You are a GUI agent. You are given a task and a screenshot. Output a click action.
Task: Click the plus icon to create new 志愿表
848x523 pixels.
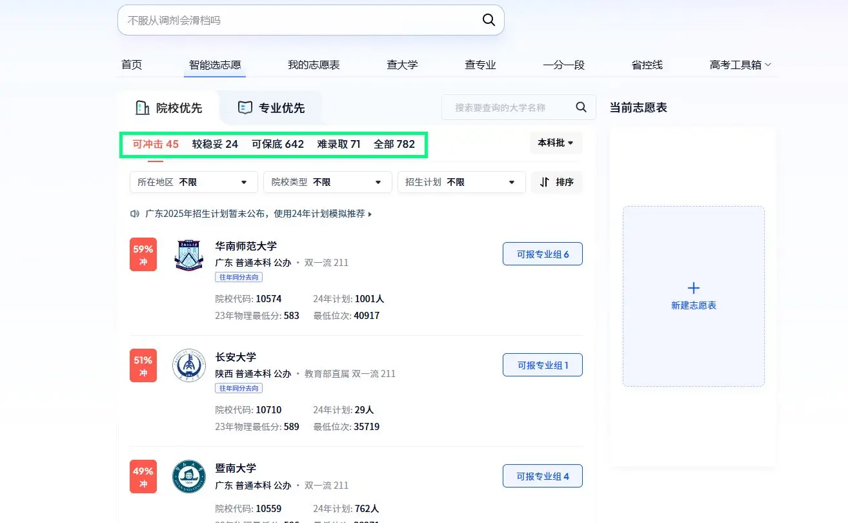tap(693, 288)
